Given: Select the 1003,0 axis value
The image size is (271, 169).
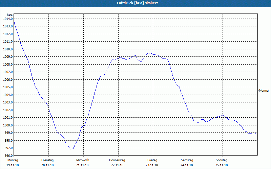Looking at the screenshot, I should (x=8, y=102).
